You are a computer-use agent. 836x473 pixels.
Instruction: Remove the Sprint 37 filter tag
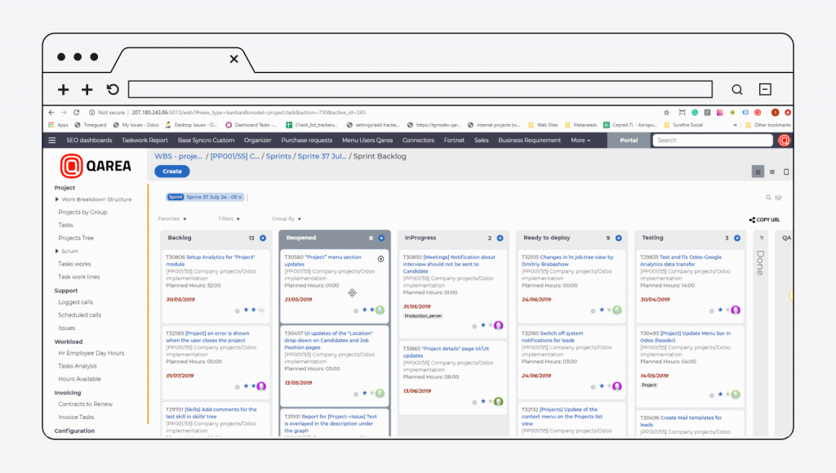coord(241,197)
